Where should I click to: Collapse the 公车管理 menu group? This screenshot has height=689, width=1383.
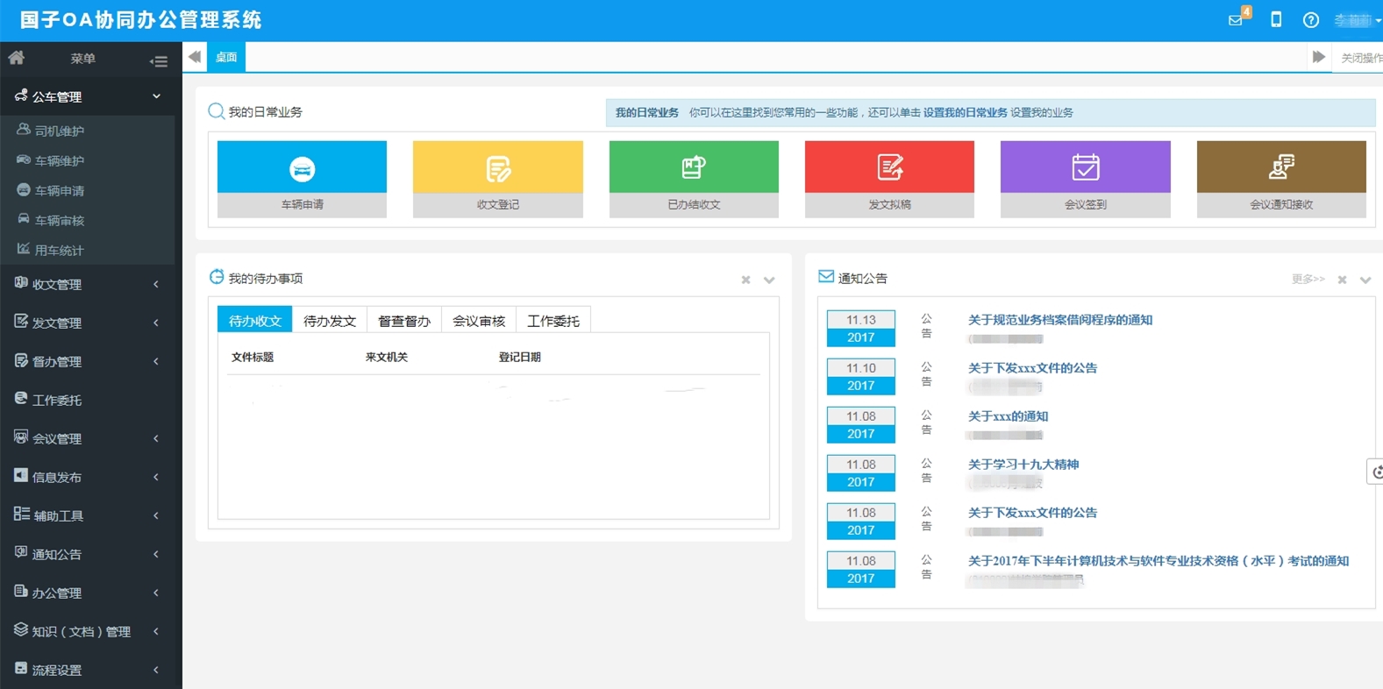pos(88,96)
